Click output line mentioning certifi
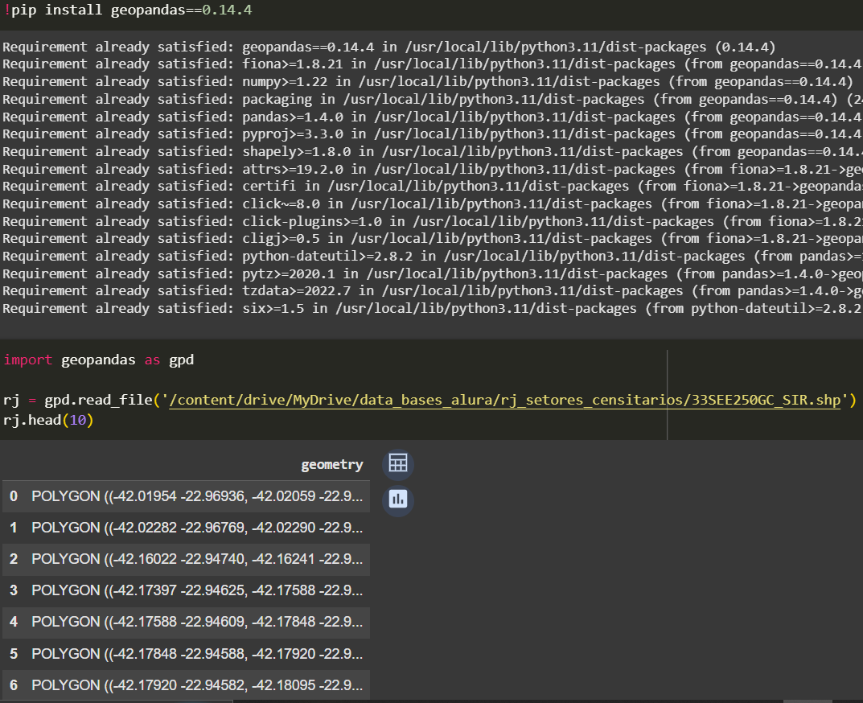 [x=431, y=187]
